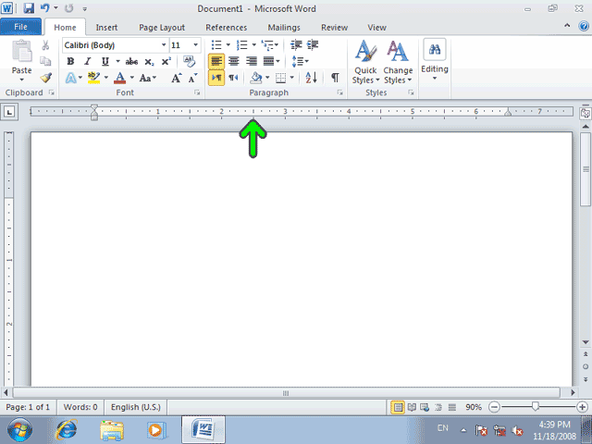The height and width of the screenshot is (444, 592).
Task: Open the Borders dropdown arrow
Action: pyautogui.click(x=292, y=78)
